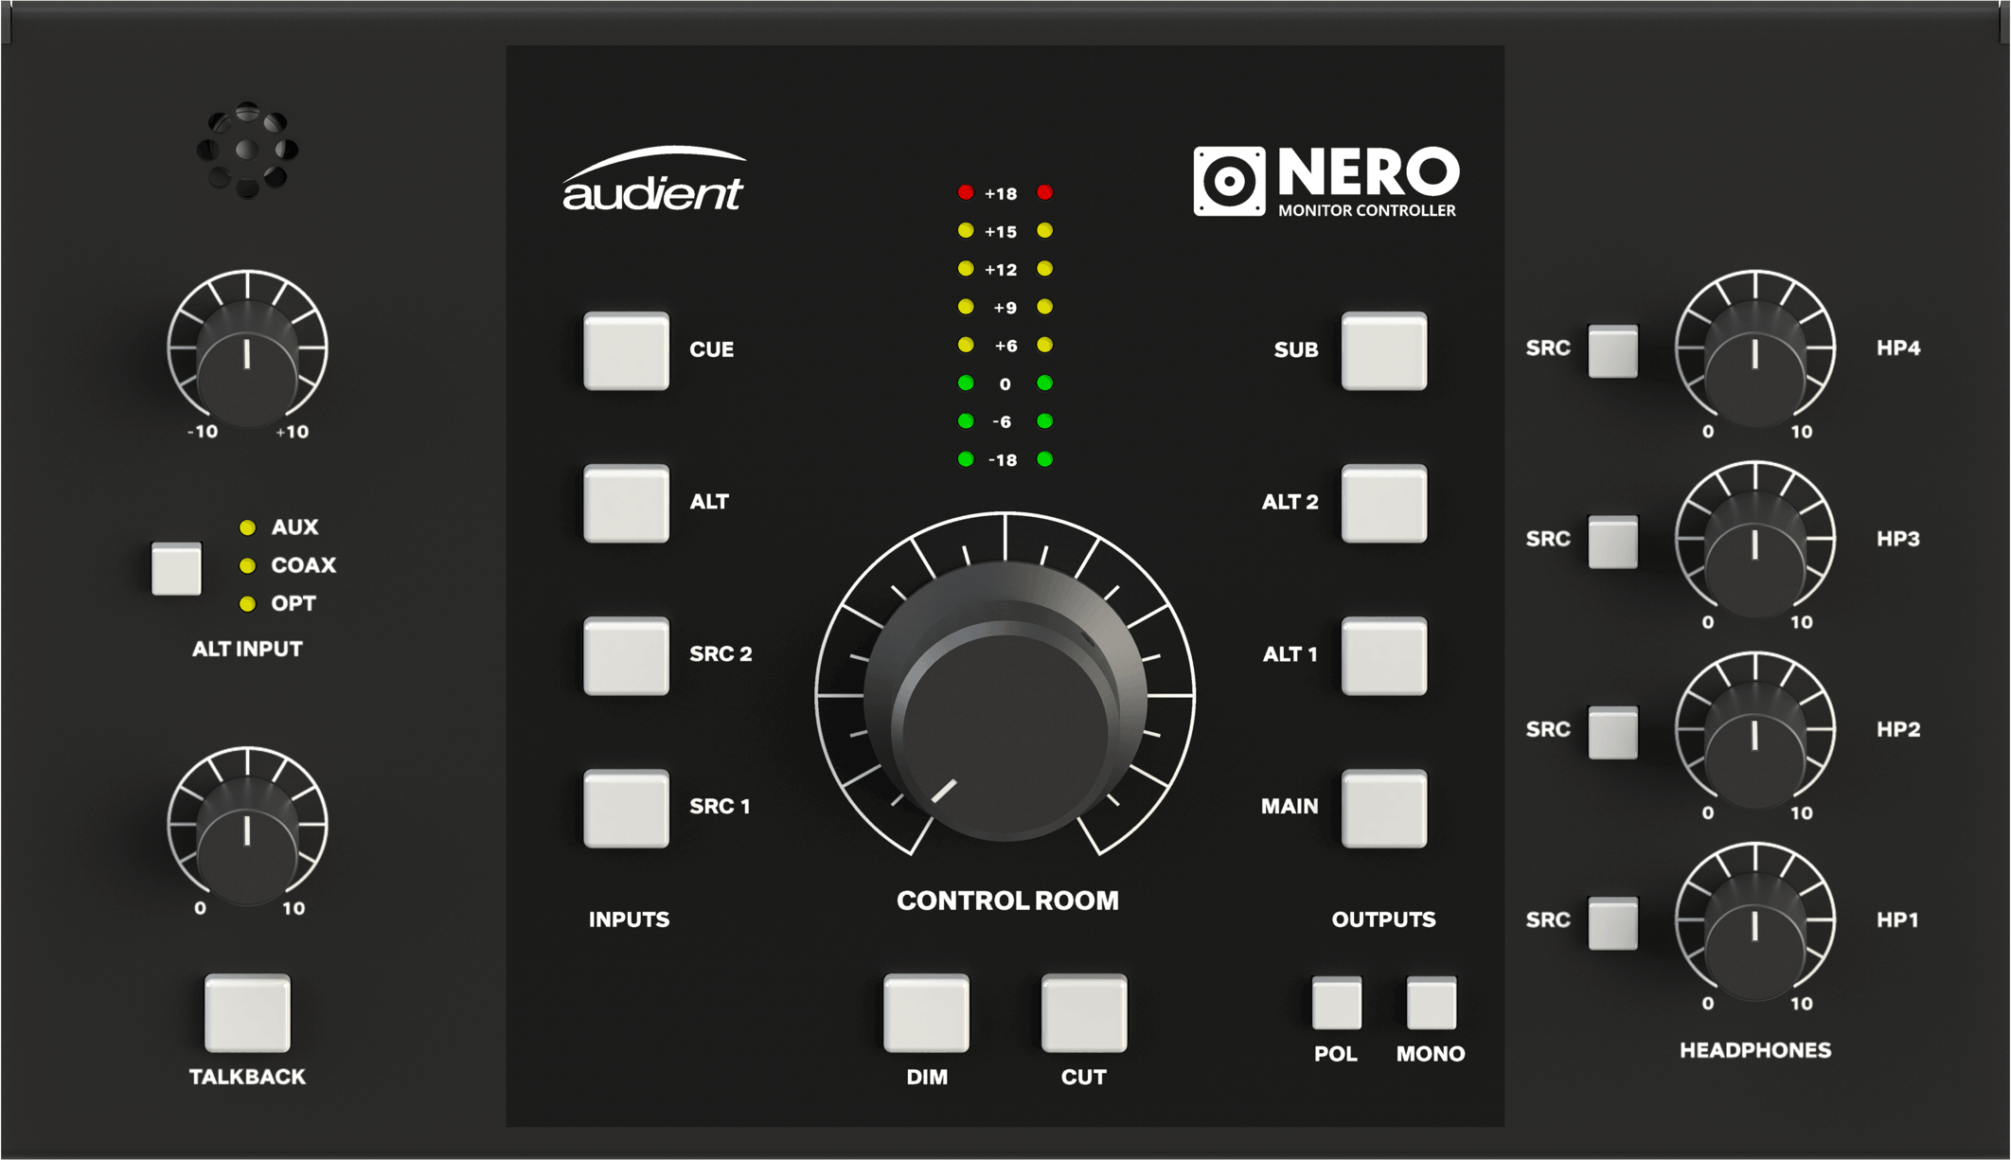Click the large Control Room volume knob
The width and height of the screenshot is (2011, 1160).
1006,701
